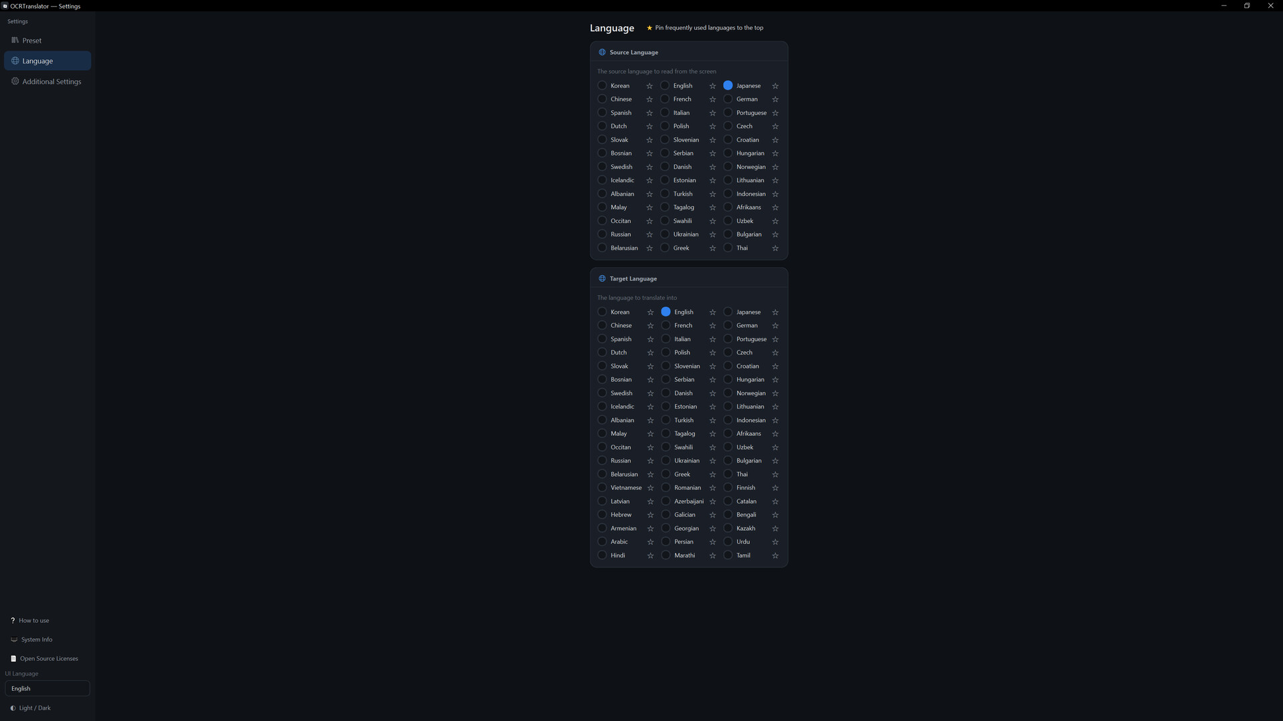This screenshot has width=1283, height=721.
Task: Select Greek as source language
Action: click(665, 248)
